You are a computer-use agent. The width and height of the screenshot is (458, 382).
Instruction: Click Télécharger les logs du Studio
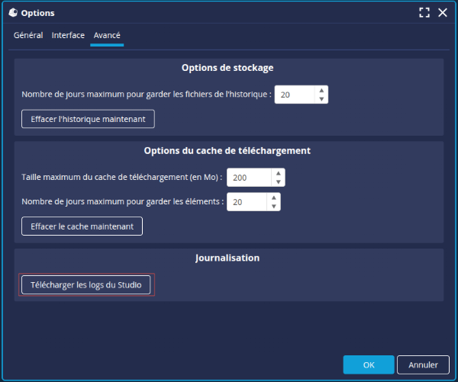pos(85,285)
